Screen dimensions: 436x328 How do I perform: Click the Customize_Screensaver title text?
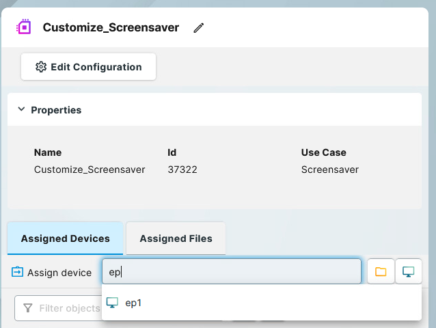click(111, 28)
